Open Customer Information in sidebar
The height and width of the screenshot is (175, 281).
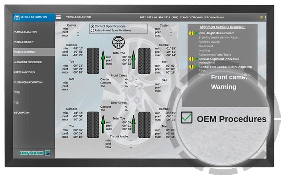pos(28,82)
